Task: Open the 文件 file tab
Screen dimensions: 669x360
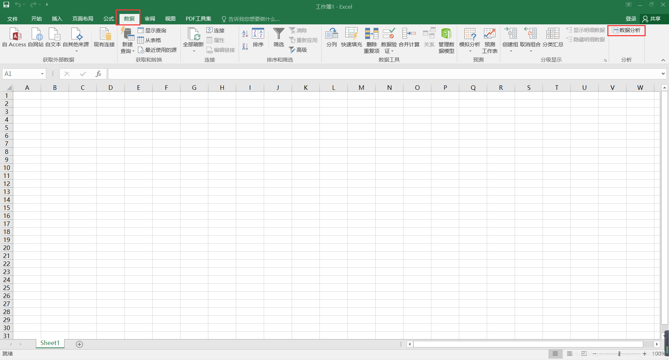Action: (13, 19)
